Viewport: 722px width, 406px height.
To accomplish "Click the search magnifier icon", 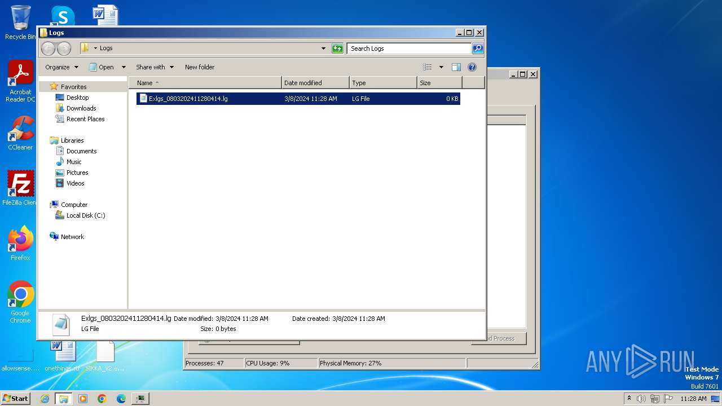I will (477, 48).
